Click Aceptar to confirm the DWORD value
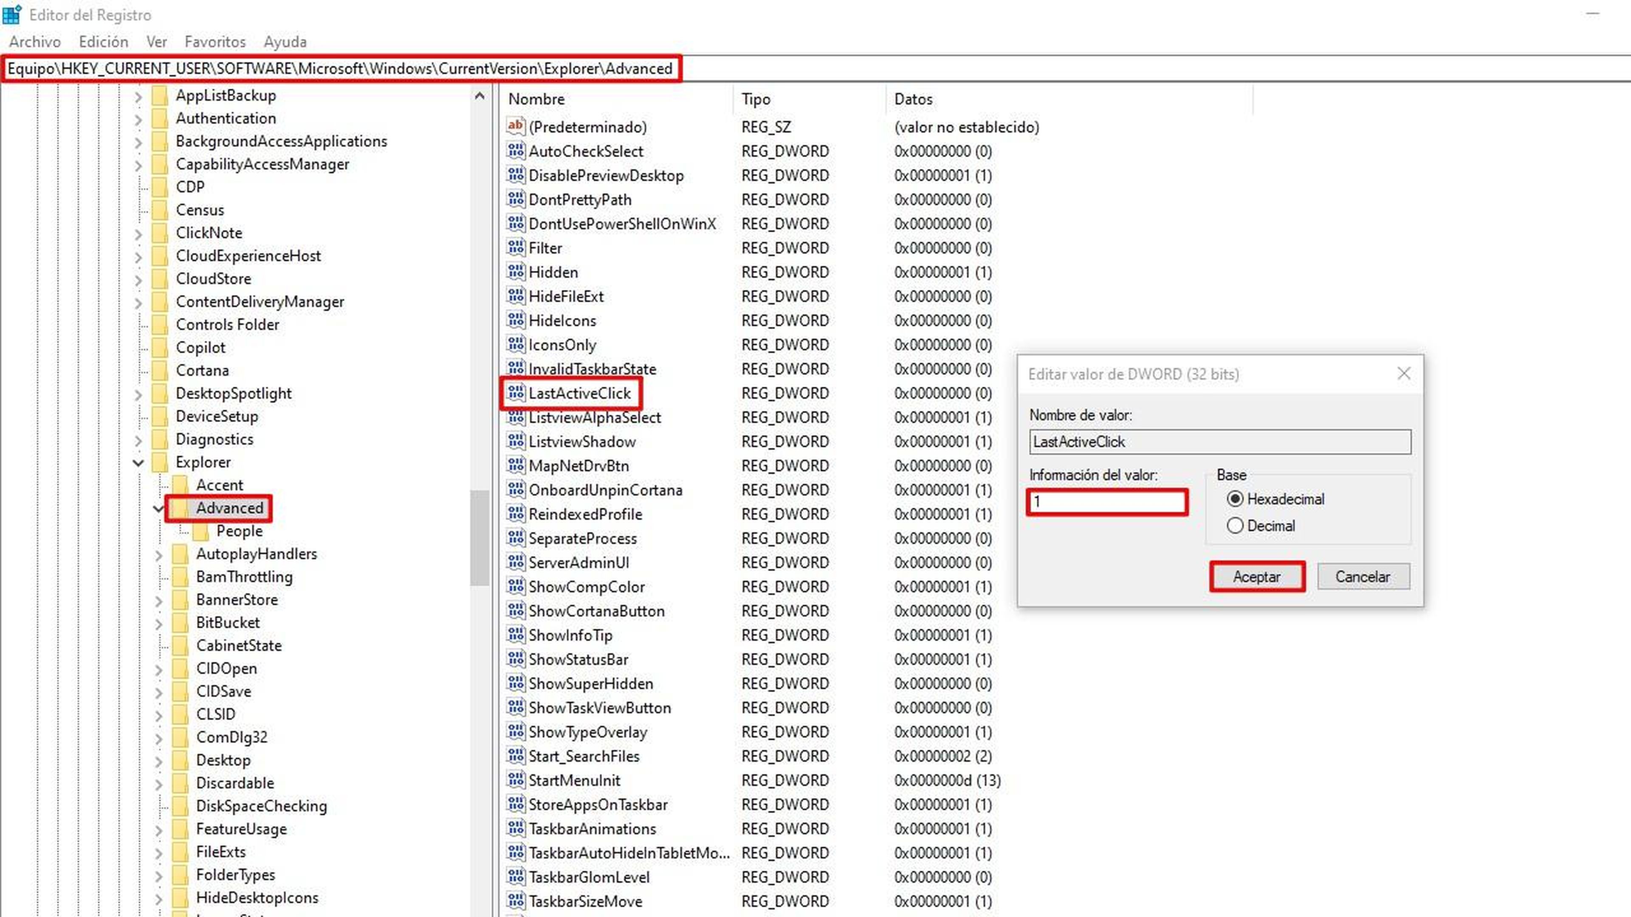The image size is (1631, 917). tap(1257, 577)
